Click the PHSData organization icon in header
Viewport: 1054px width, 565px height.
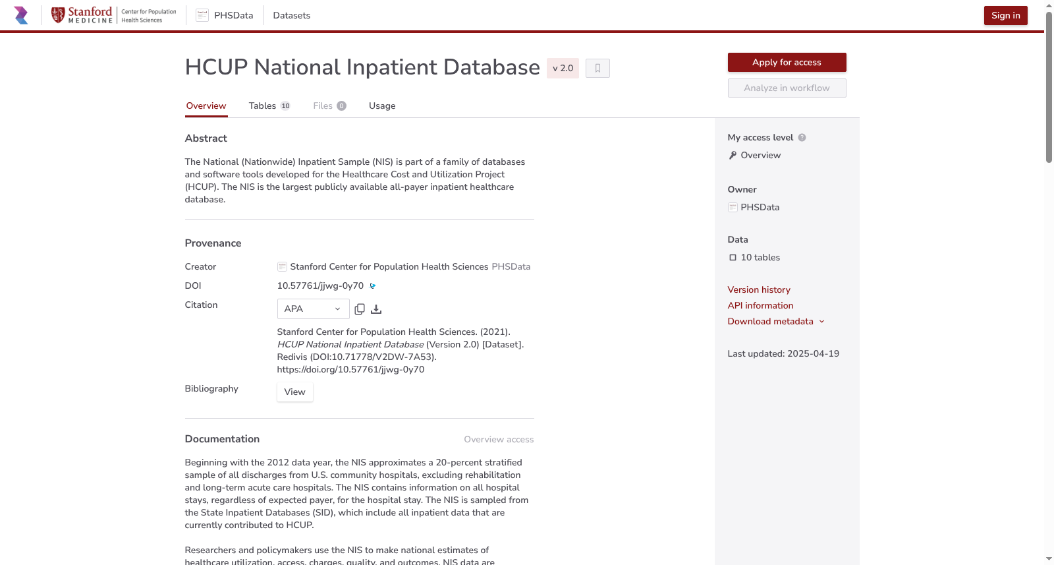202,15
